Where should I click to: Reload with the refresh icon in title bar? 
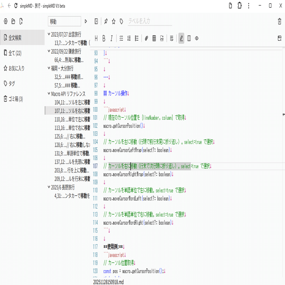(x=16, y=6)
